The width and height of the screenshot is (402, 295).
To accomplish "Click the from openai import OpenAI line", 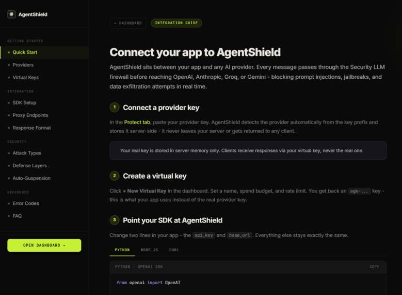I will [x=149, y=283].
